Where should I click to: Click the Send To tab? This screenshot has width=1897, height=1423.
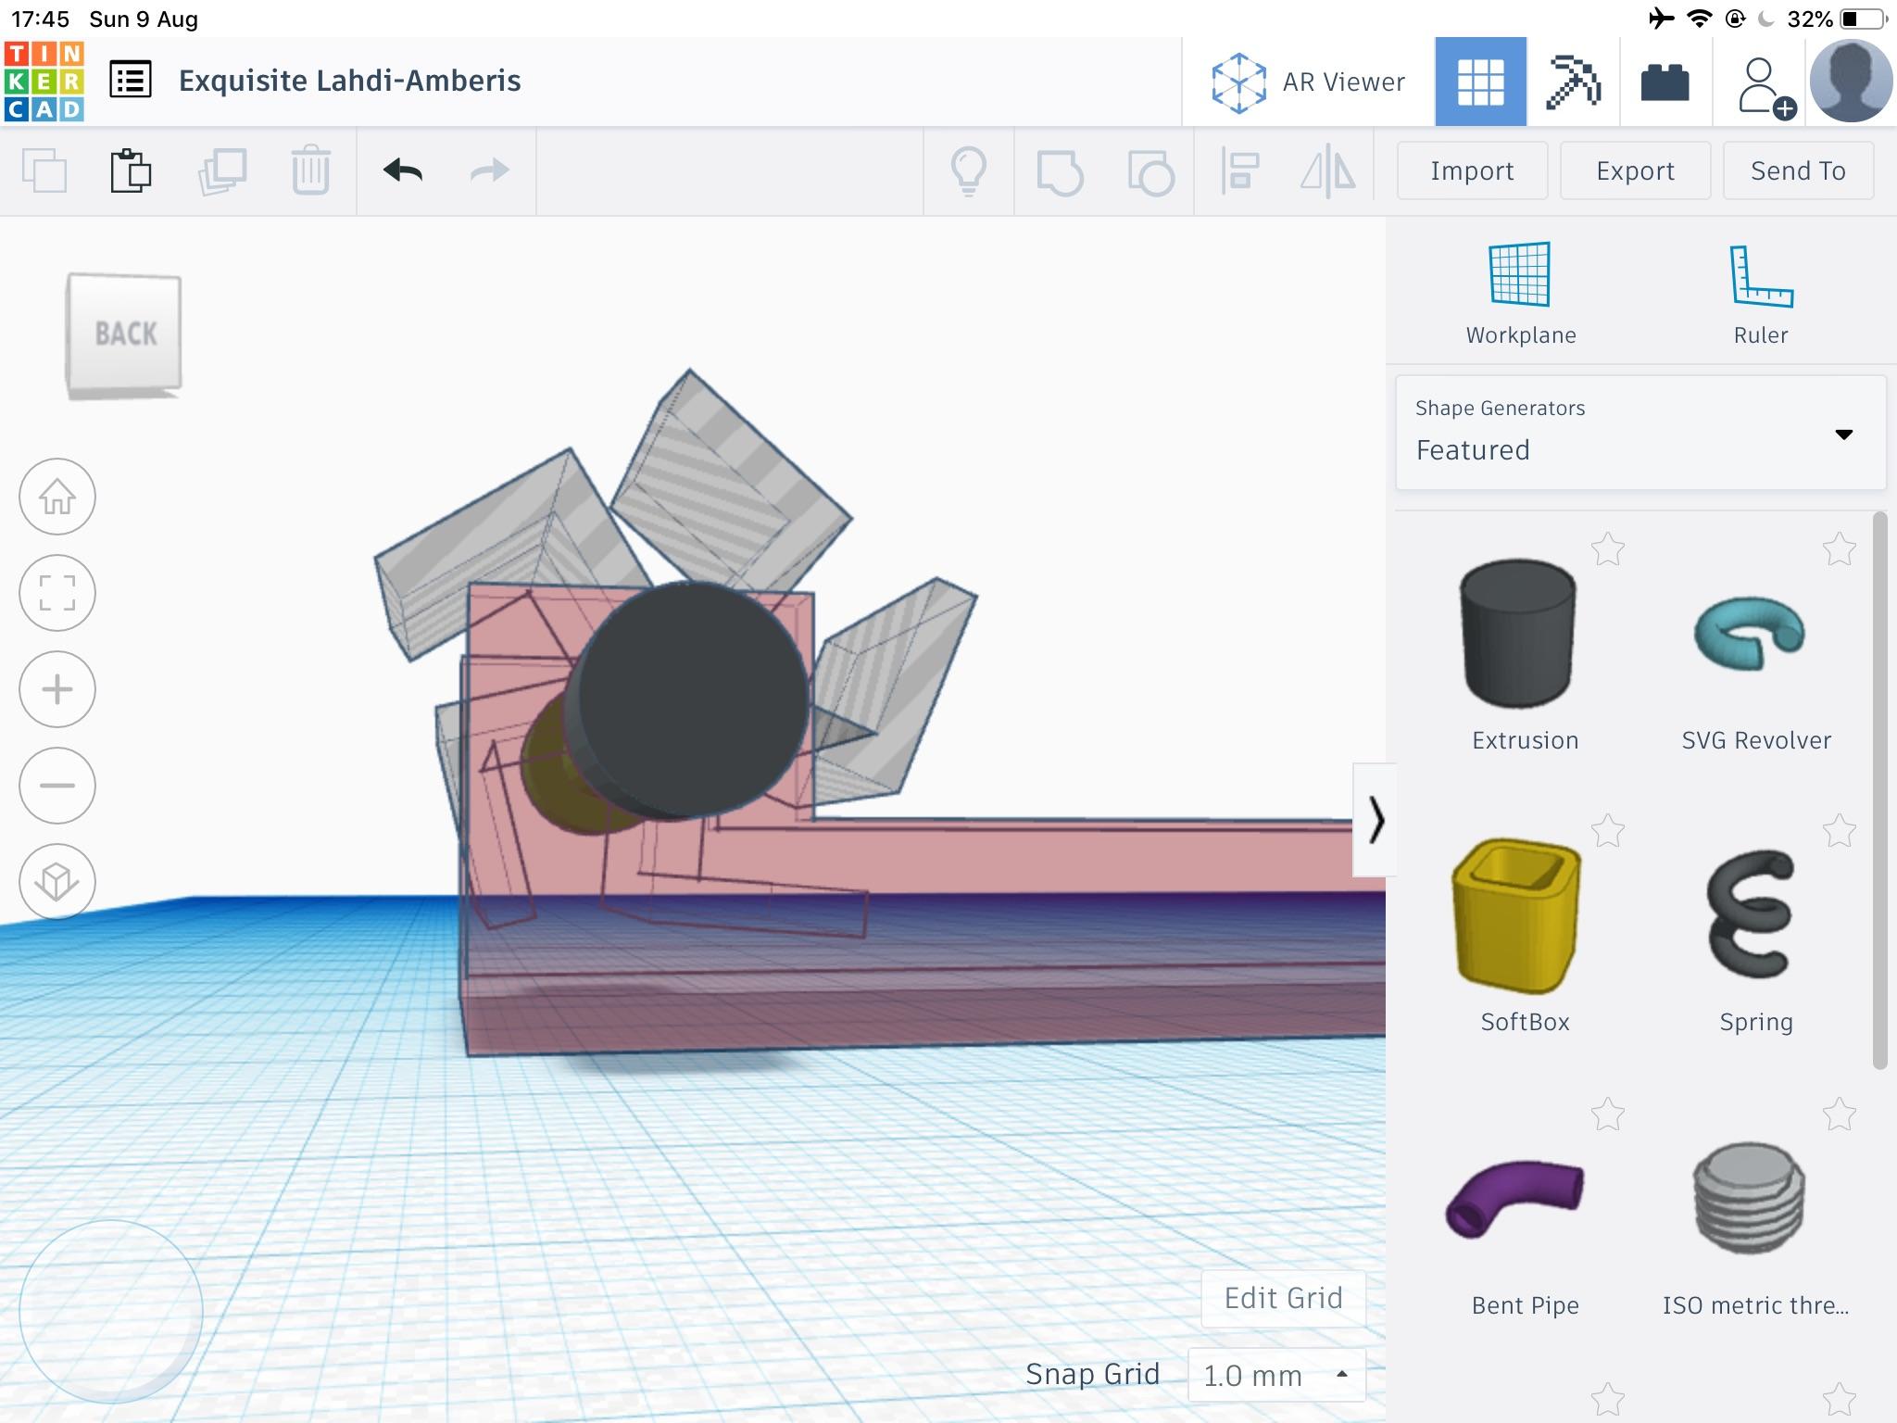tap(1799, 172)
